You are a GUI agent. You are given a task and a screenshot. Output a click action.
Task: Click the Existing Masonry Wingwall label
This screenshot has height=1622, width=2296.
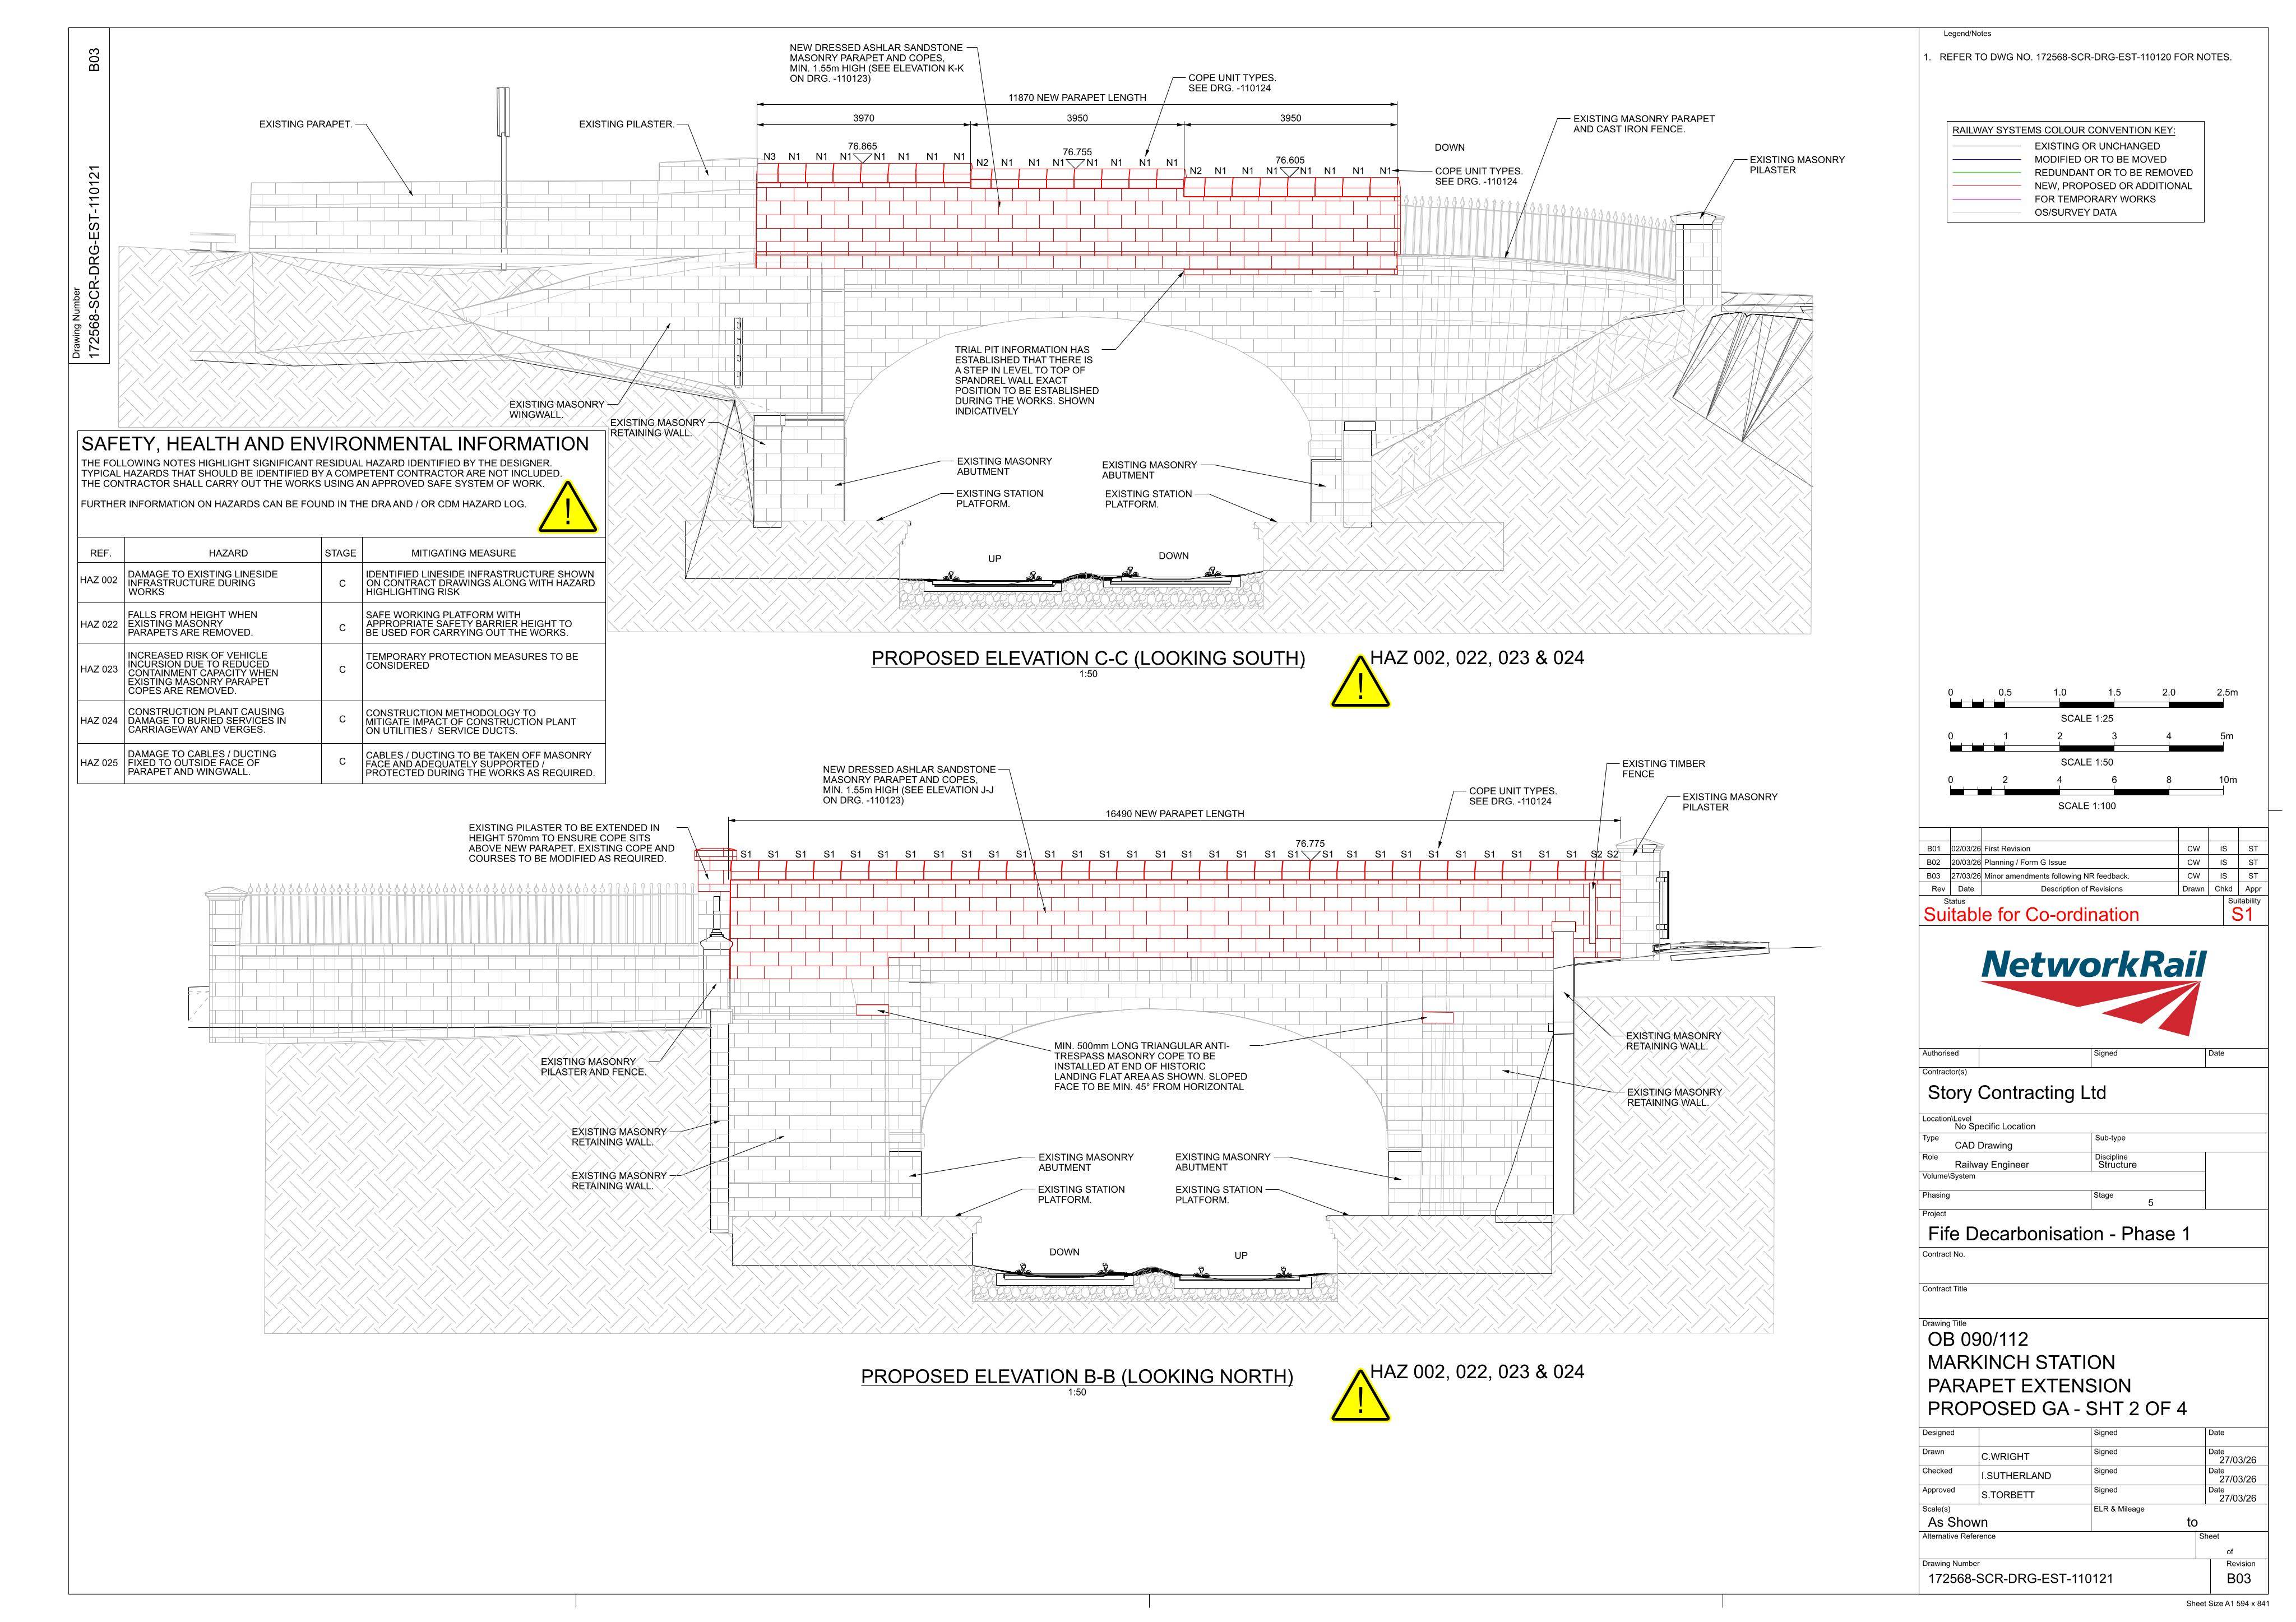coord(557,410)
